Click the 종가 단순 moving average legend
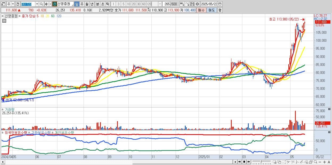Screen dimensions: 332x165 coord(29,16)
